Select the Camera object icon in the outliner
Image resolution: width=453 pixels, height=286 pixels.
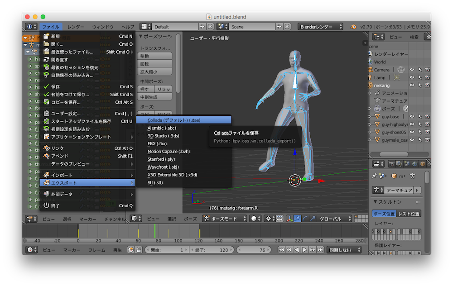pos(371,70)
